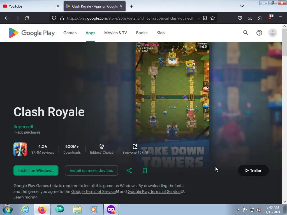Search Google Play with the magnifier icon
The width and height of the screenshot is (287, 215).
pos(246,33)
